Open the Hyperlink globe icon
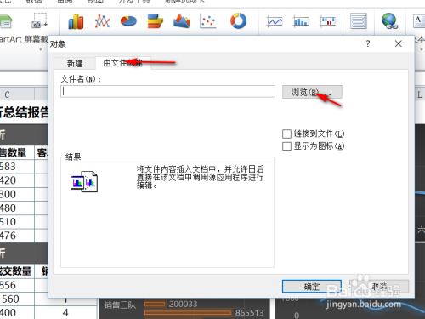This screenshot has width=425, height=319. tap(389, 21)
